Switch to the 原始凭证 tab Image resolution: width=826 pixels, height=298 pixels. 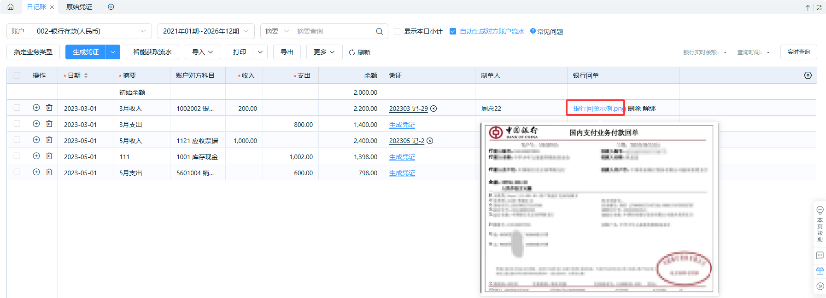pos(79,7)
